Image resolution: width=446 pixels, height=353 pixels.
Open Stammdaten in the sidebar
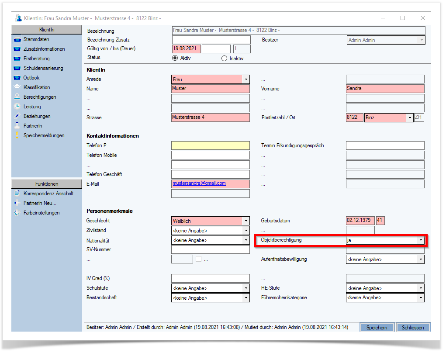click(x=36, y=39)
